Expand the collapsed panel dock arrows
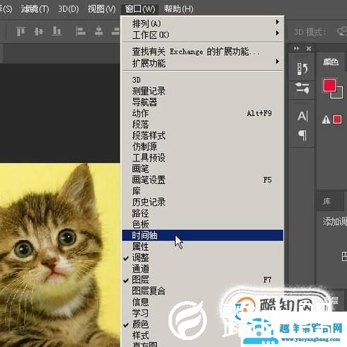347x347 pixels. point(297,48)
